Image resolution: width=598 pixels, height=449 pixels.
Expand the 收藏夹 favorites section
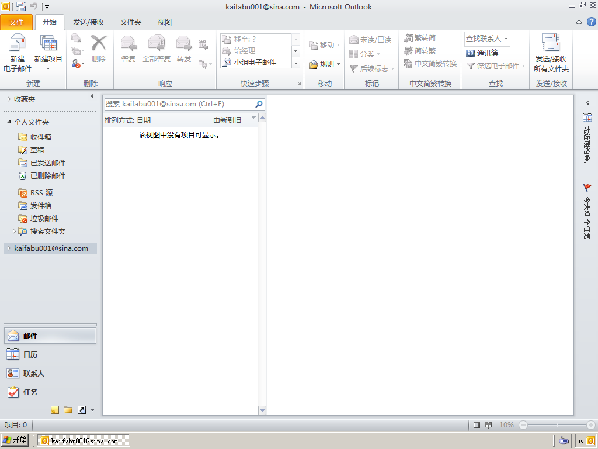click(x=9, y=99)
